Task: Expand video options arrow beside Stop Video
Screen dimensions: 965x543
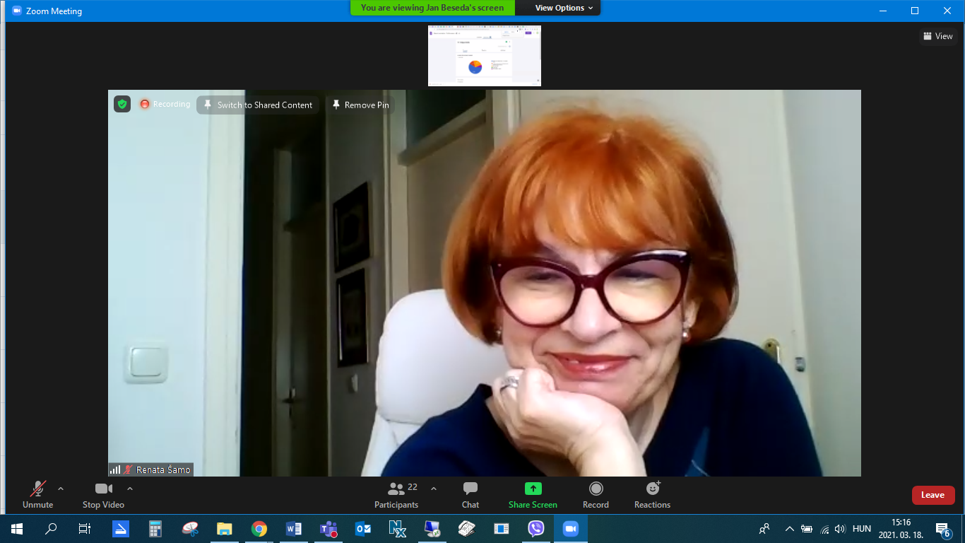Action: tap(130, 489)
